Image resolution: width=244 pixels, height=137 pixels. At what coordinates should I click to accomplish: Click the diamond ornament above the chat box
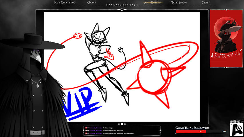(x=122, y=124)
